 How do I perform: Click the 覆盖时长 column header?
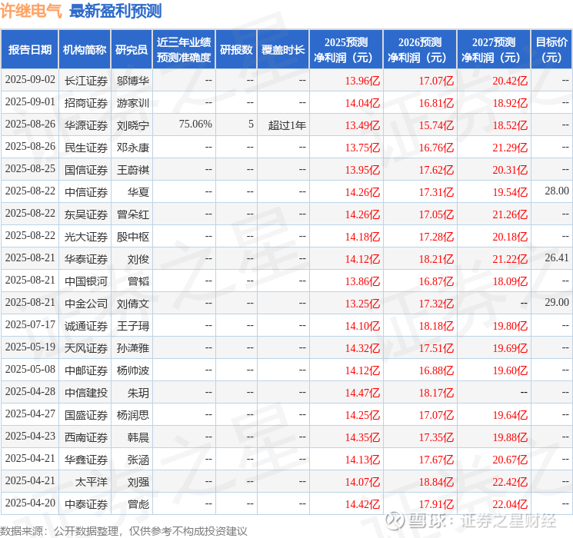pyautogui.click(x=283, y=50)
